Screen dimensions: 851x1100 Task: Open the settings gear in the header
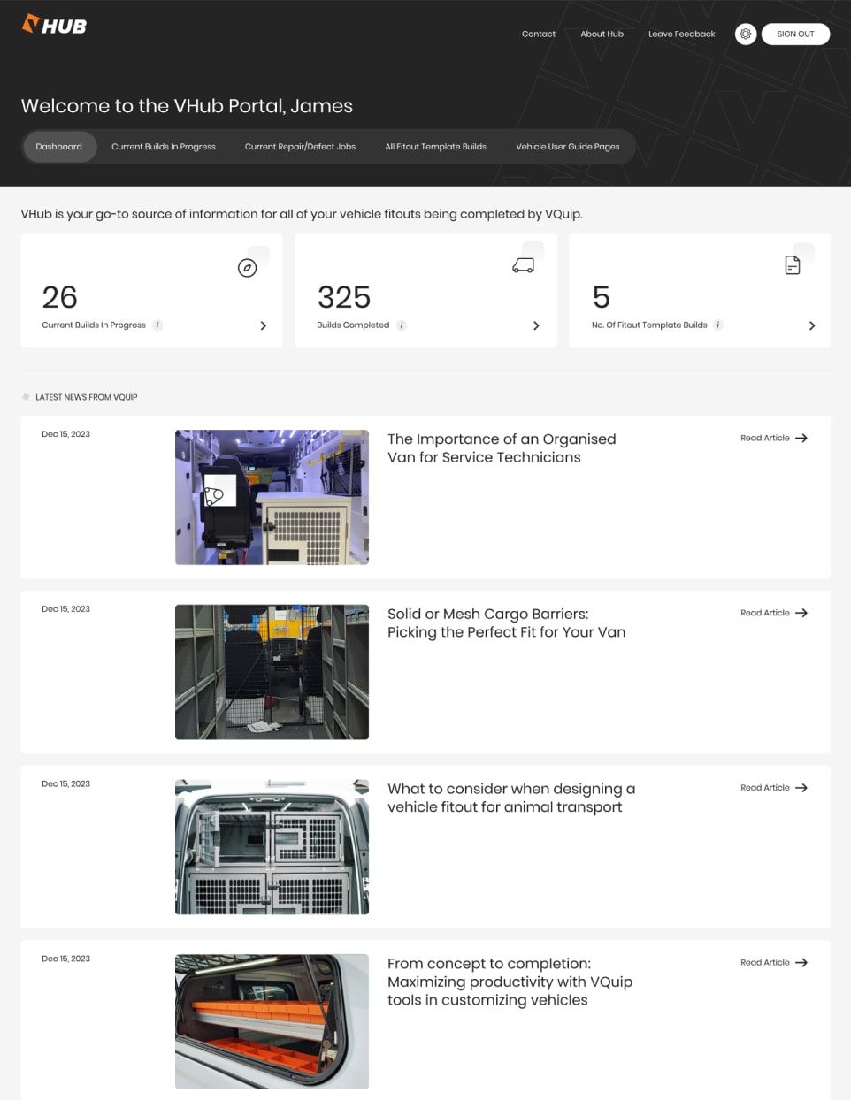745,34
